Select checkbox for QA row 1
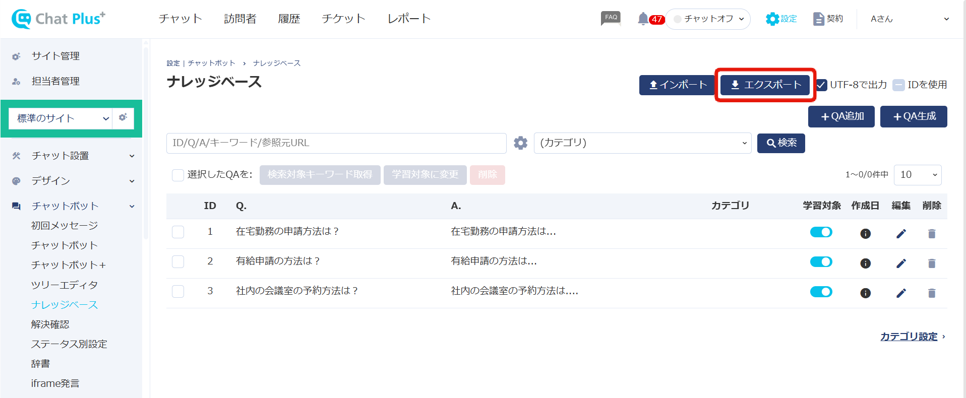Image resolution: width=966 pixels, height=398 pixels. click(178, 232)
